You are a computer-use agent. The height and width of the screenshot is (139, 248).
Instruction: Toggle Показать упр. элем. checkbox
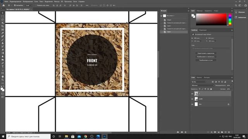[36, 5]
